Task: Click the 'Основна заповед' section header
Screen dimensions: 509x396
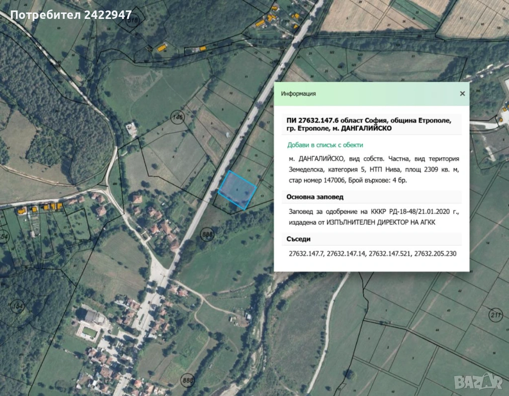Action: pyautogui.click(x=315, y=197)
